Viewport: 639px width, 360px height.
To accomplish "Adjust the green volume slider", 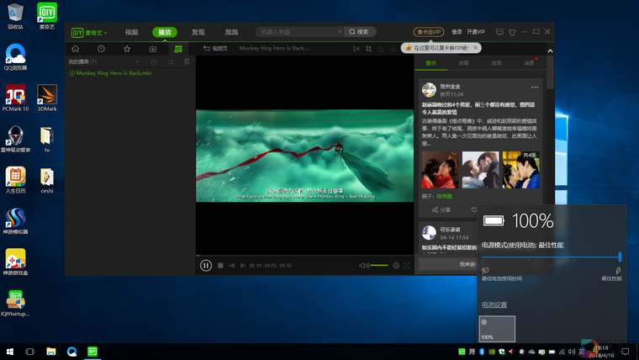I will (x=379, y=266).
